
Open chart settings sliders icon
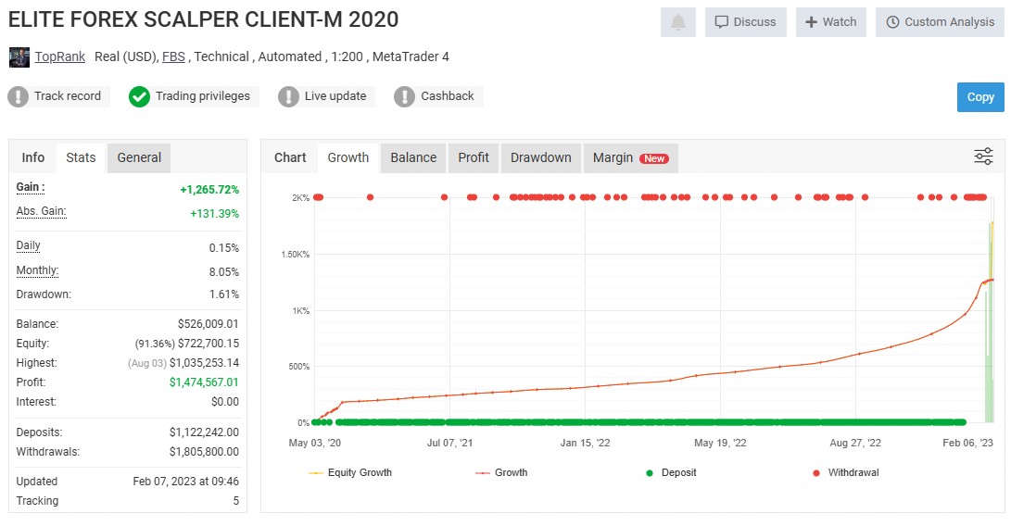(983, 157)
